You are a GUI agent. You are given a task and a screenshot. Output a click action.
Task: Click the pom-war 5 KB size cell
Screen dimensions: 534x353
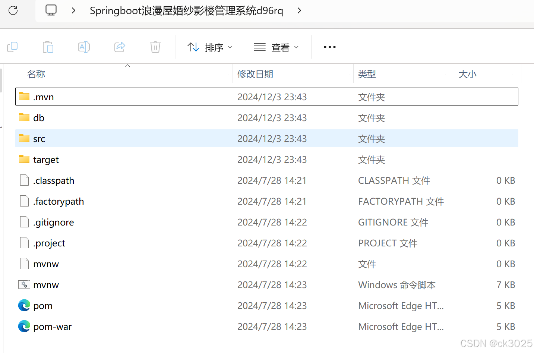tap(506, 327)
